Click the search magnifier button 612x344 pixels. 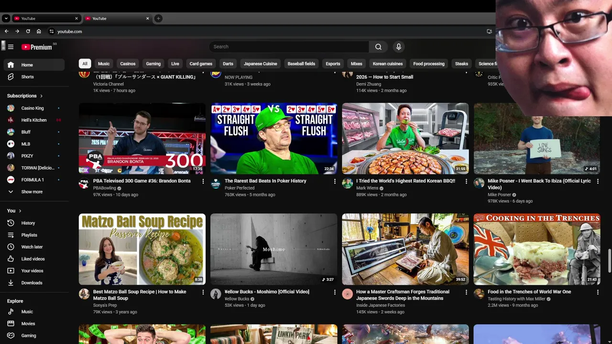[x=378, y=47]
